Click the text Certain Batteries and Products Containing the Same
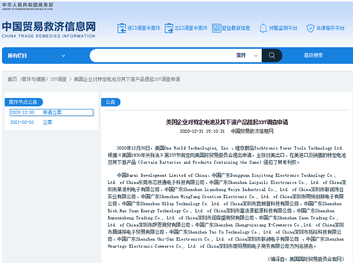The height and width of the screenshot is (263, 353). coord(200,162)
